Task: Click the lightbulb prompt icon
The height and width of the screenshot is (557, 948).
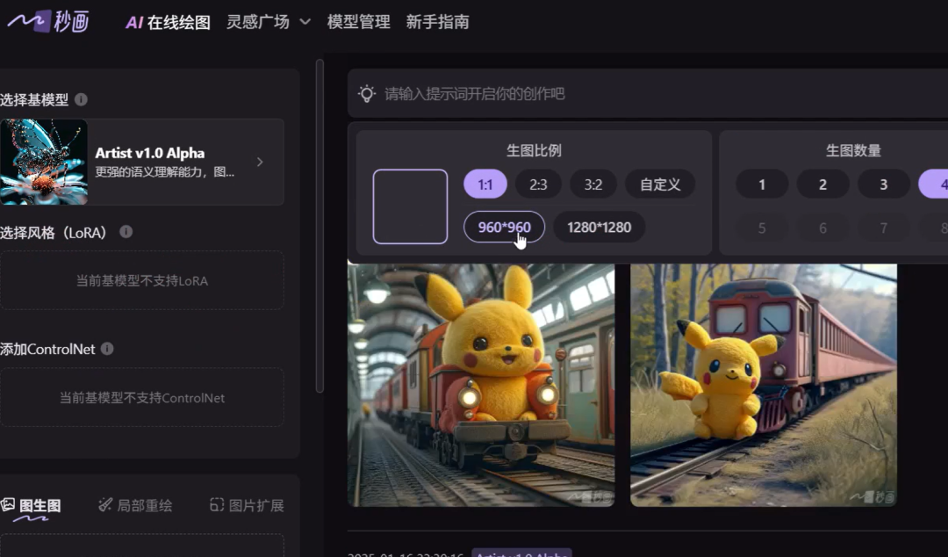Action: pos(366,93)
